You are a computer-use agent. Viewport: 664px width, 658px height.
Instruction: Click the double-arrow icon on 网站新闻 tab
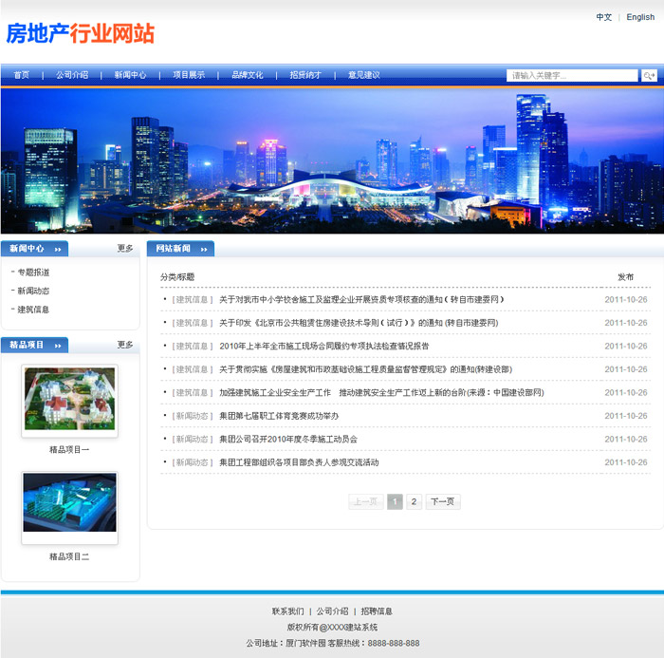[204, 249]
